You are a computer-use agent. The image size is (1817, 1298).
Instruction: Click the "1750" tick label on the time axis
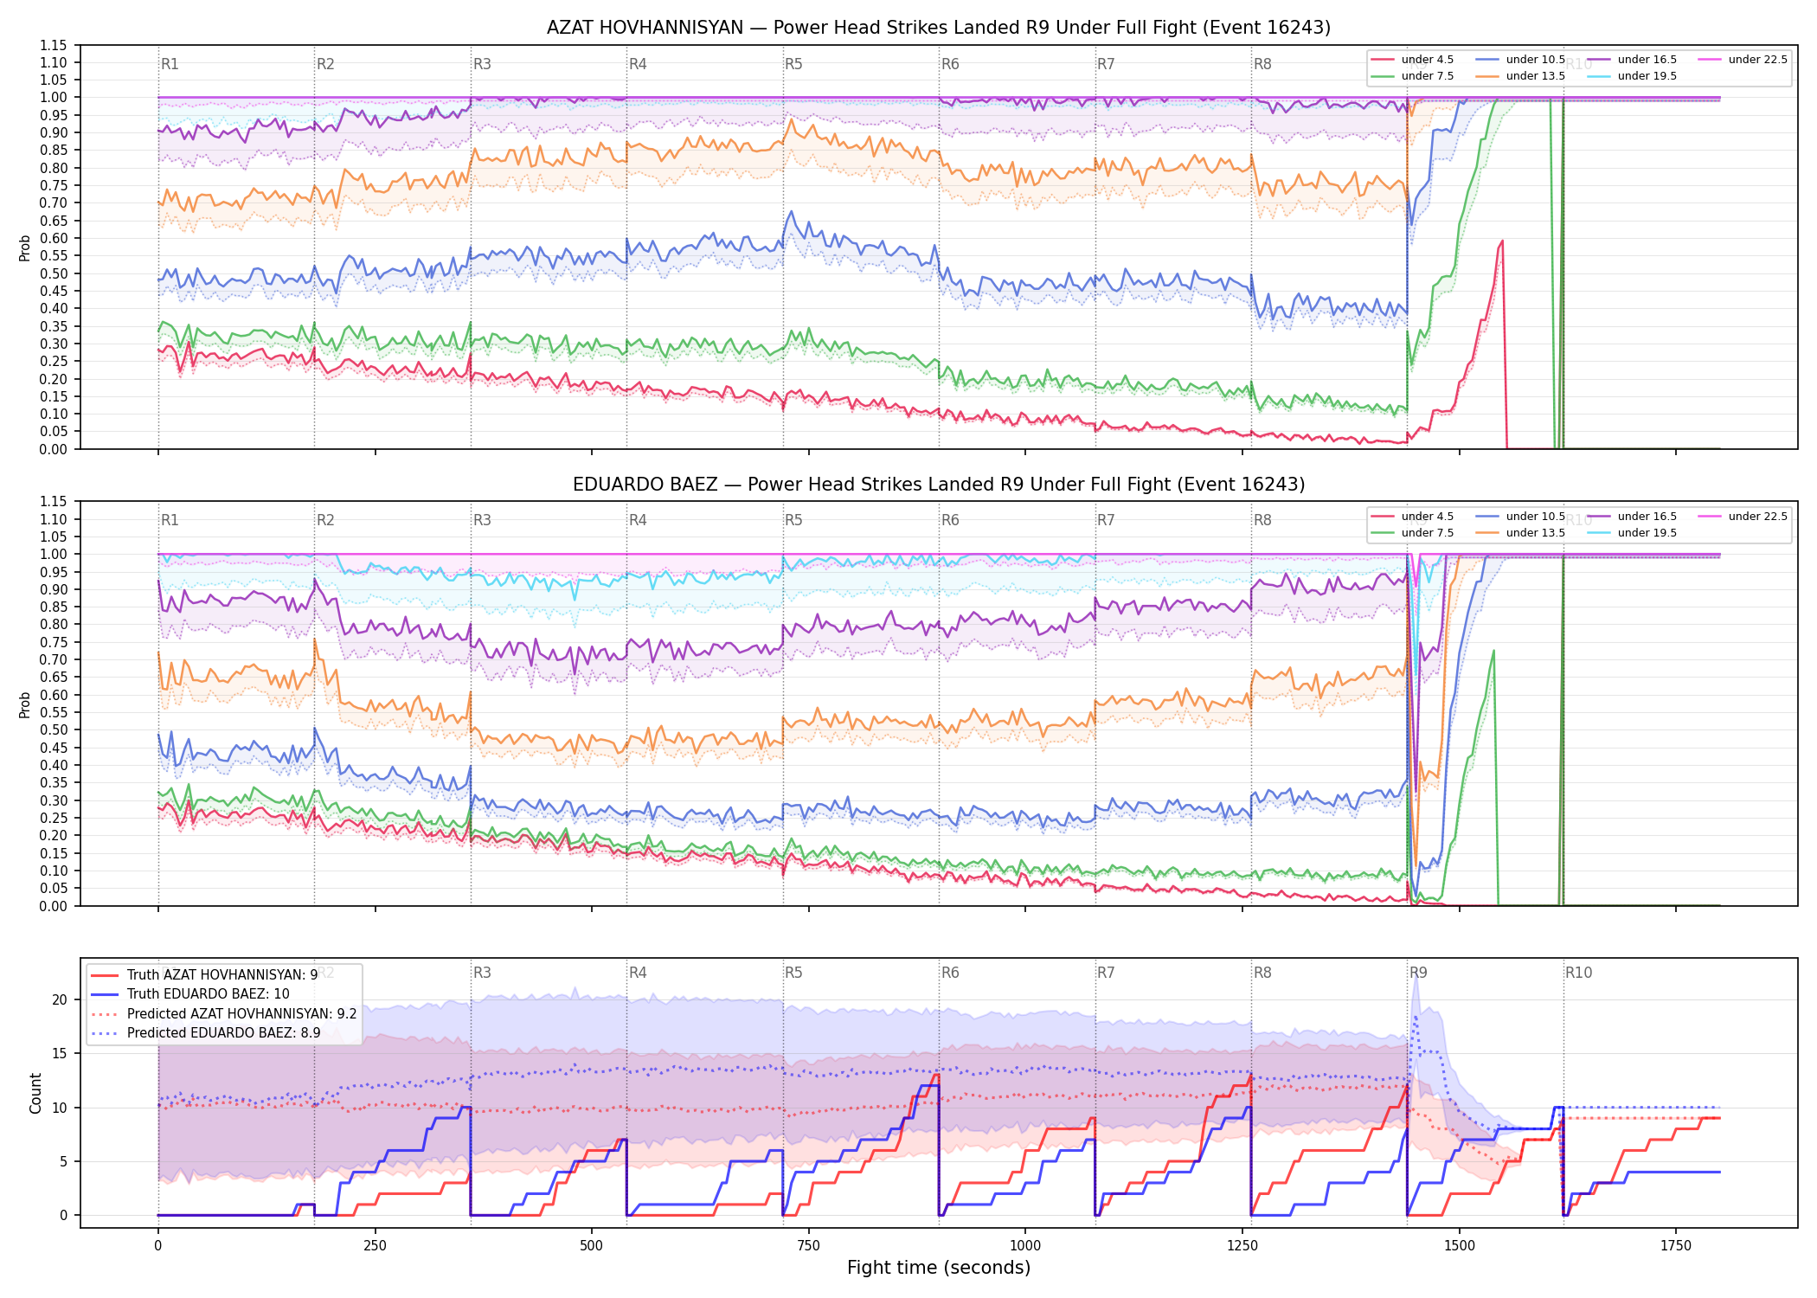point(1676,1246)
